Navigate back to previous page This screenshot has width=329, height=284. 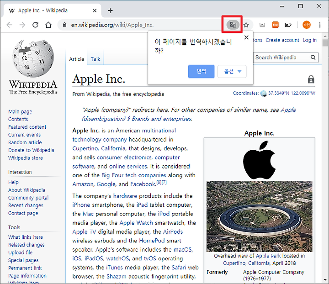pos(10,25)
